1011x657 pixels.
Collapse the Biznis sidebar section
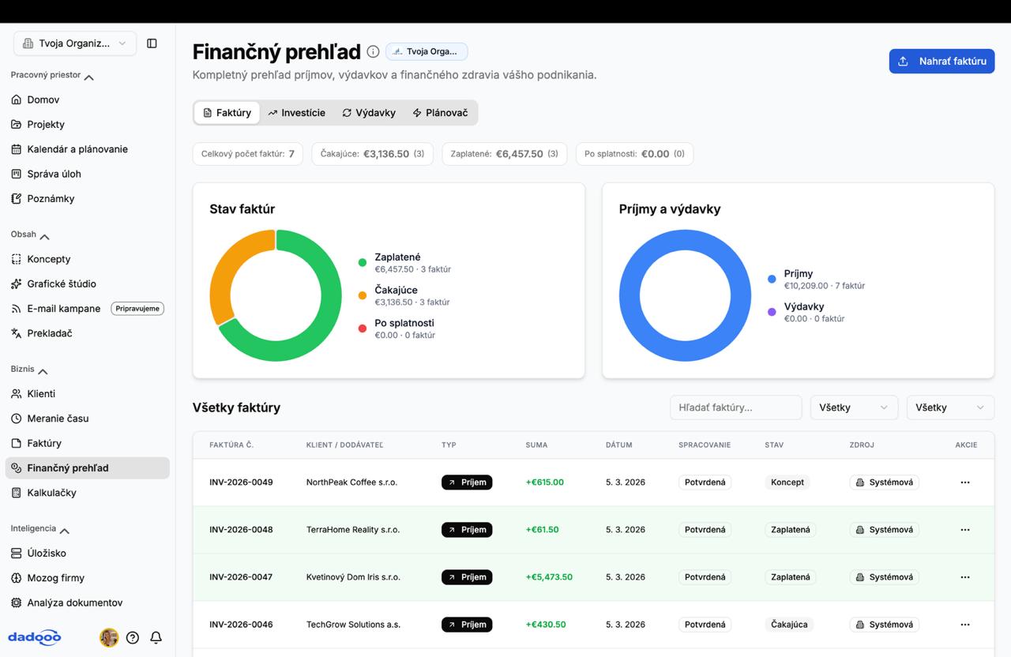point(43,370)
